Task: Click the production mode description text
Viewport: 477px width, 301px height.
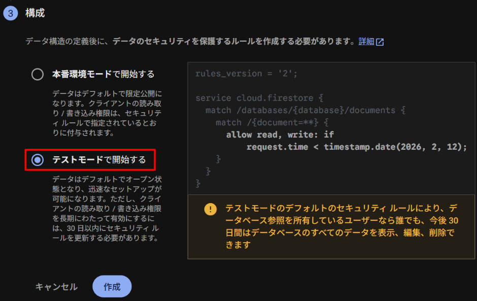Action: 107,114
